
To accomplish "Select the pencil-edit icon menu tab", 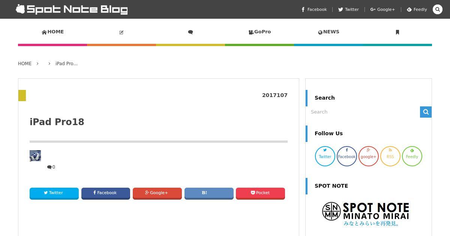I will tap(121, 32).
